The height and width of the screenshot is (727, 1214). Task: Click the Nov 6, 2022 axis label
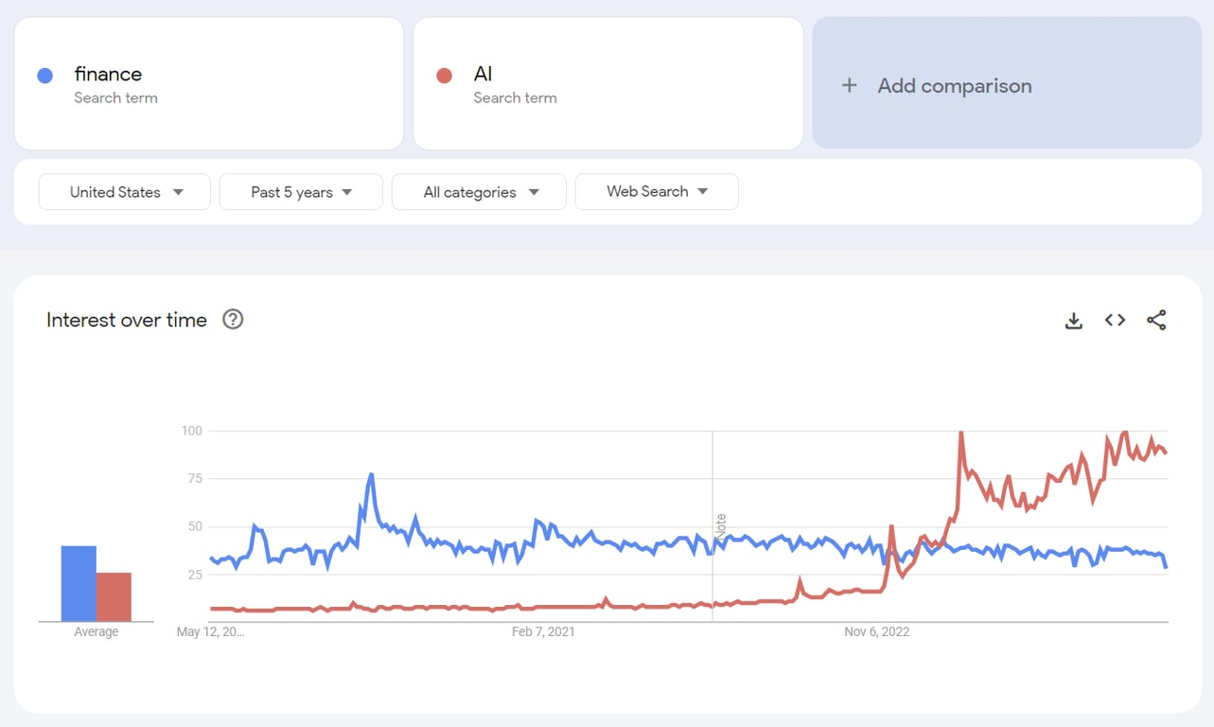point(876,631)
